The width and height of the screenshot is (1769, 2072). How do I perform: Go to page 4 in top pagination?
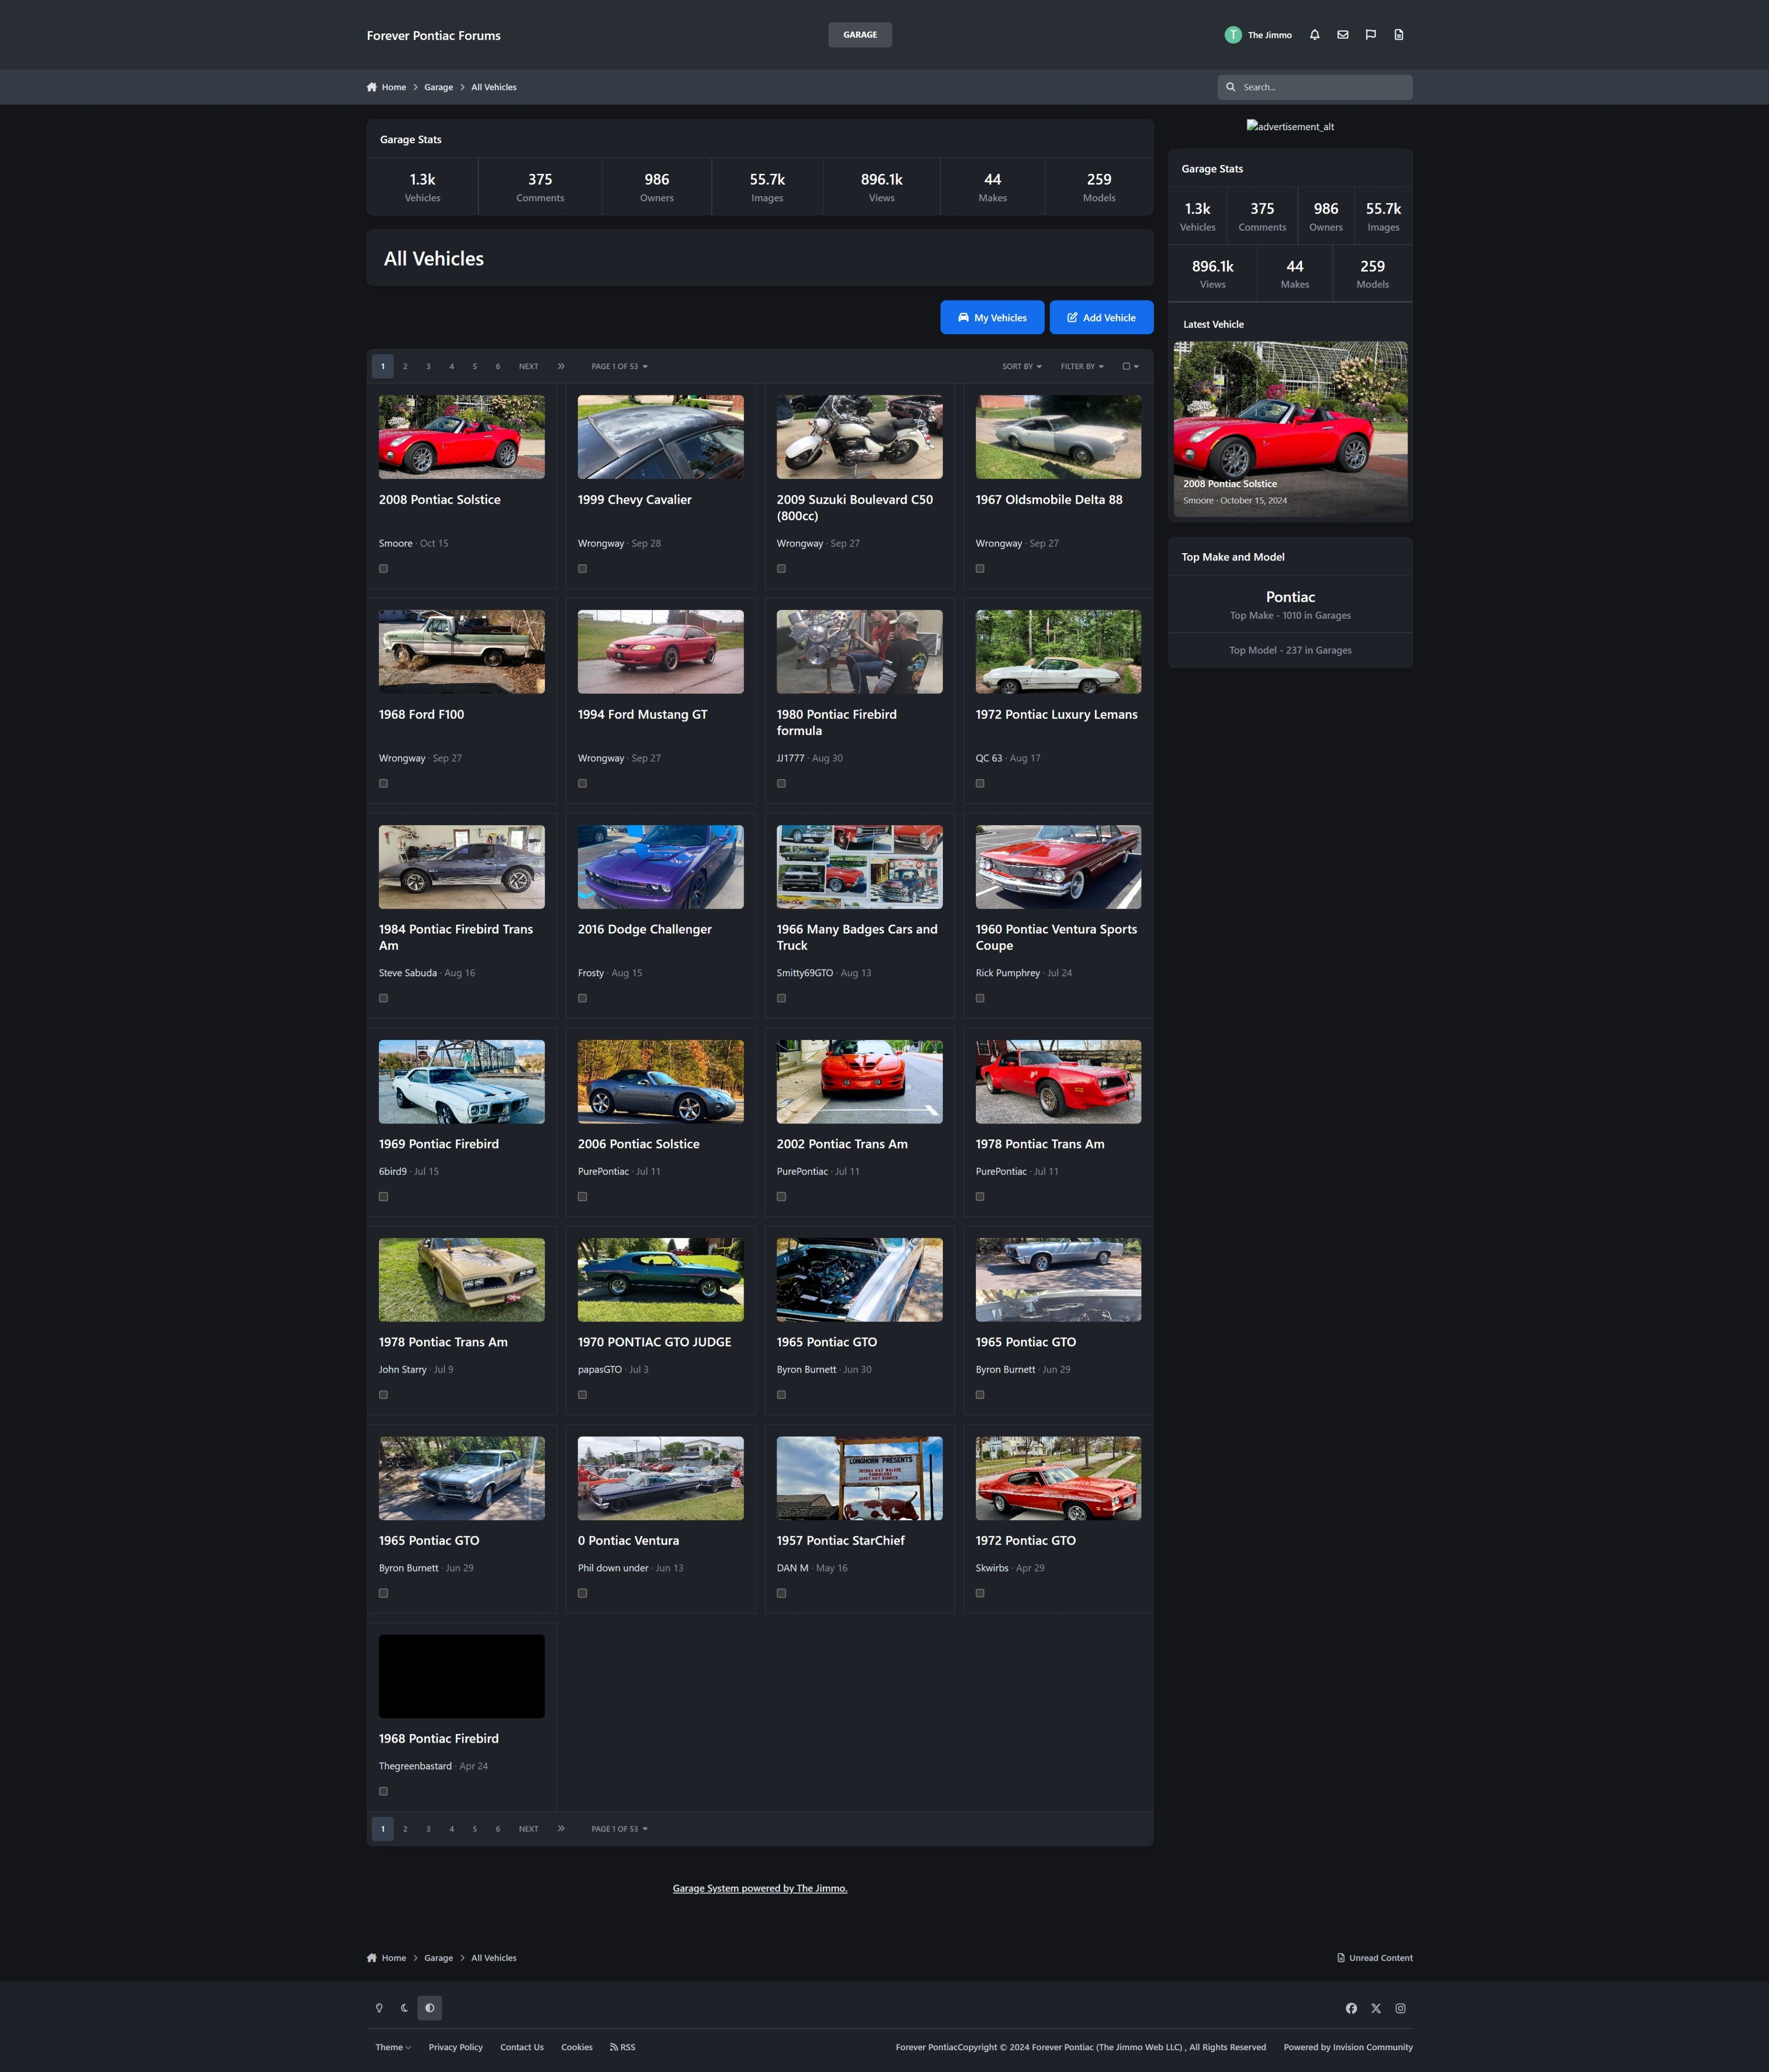451,366
